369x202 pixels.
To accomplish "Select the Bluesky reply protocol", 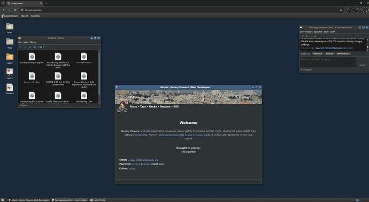I will [x=330, y=53].
